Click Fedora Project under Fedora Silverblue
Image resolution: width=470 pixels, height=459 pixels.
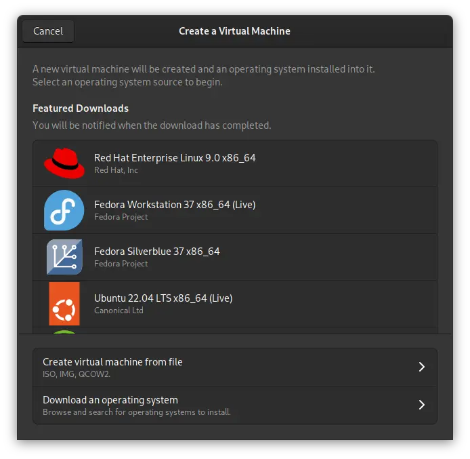pyautogui.click(x=121, y=264)
